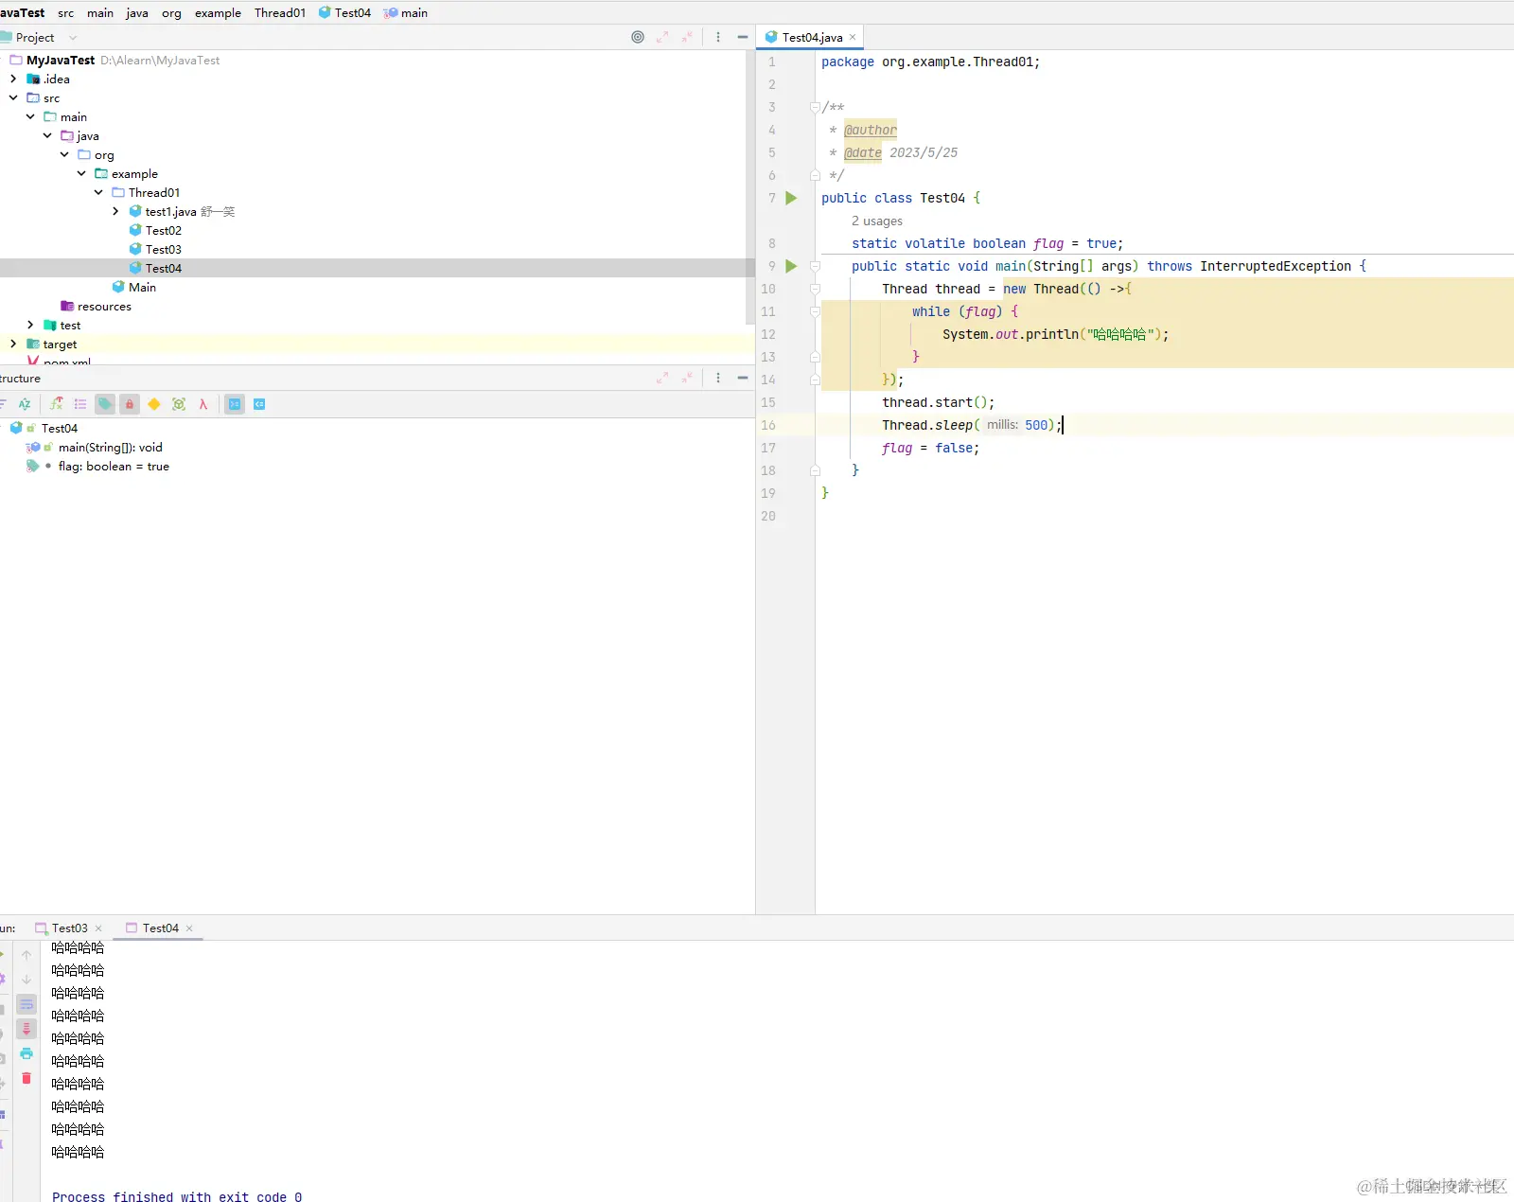Click the Collapse All icon in Project panel header
1514x1202 pixels.
click(x=687, y=37)
